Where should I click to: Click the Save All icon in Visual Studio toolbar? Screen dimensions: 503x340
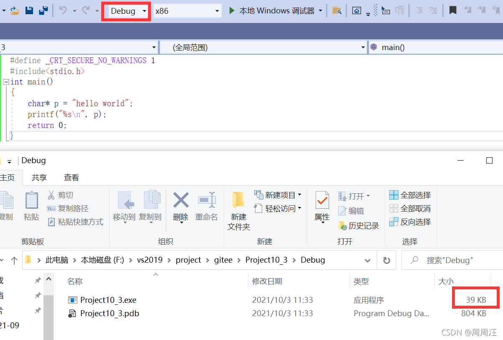43,11
